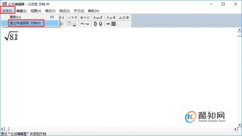Open the products and set theory templates palette
The image size is (242, 136).
coord(98,24)
